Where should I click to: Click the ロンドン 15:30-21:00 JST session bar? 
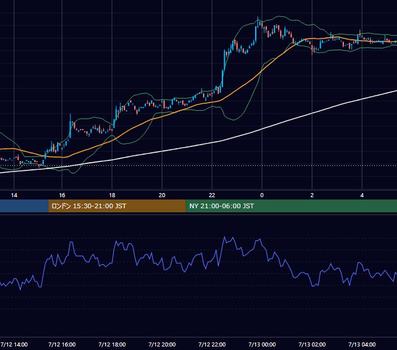[117, 206]
